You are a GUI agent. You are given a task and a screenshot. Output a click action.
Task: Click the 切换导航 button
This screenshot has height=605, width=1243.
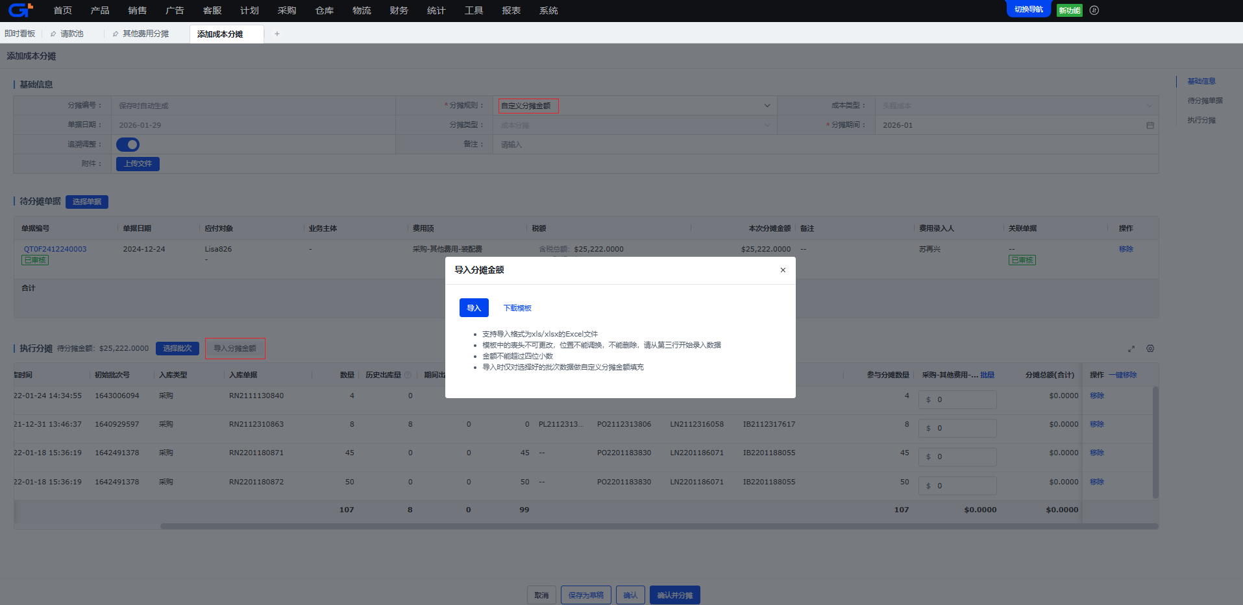pos(1029,9)
